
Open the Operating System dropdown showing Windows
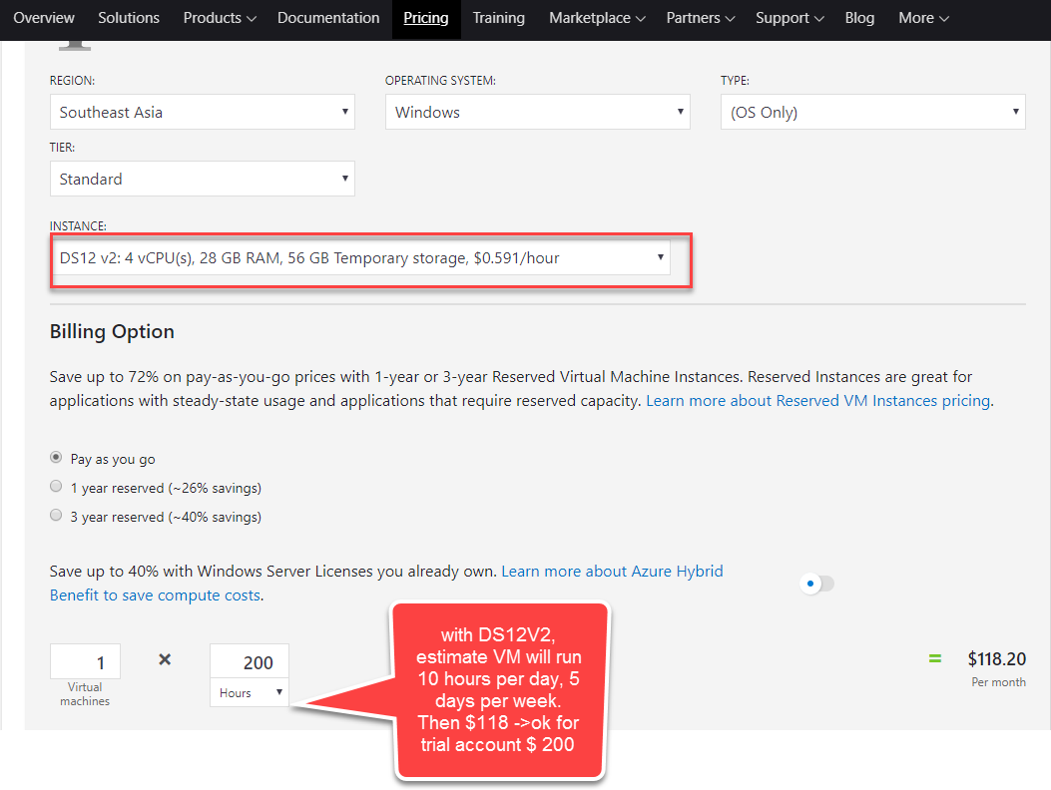(x=538, y=112)
